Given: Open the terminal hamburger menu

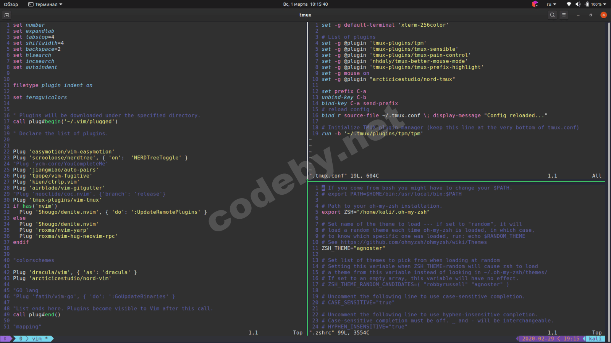Looking at the screenshot, I should pos(564,15).
